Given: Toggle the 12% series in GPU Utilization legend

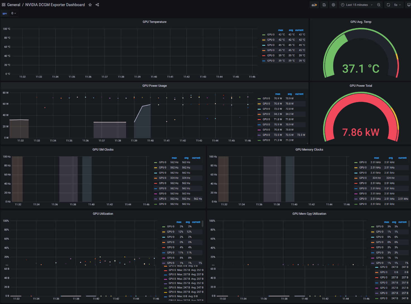Looking at the screenshot, I should (x=171, y=232).
